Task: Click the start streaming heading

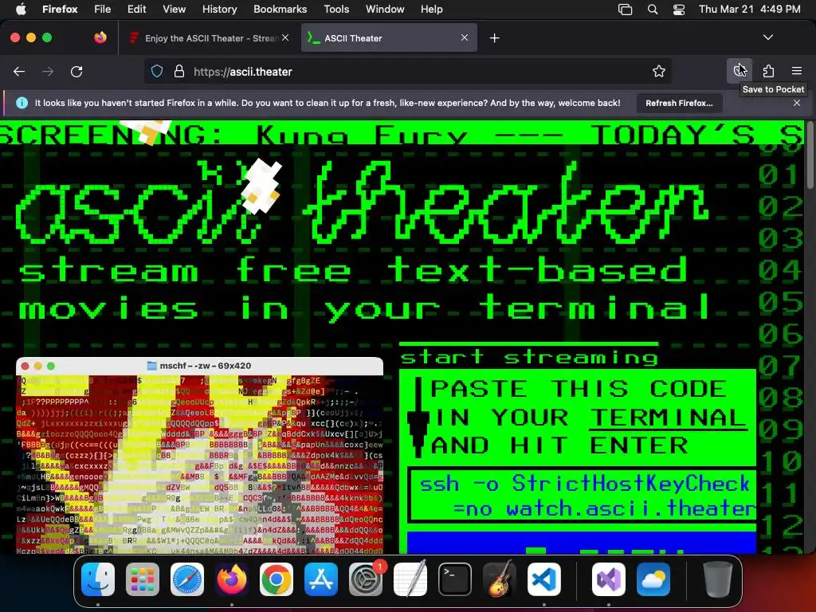Action: pyautogui.click(x=529, y=357)
